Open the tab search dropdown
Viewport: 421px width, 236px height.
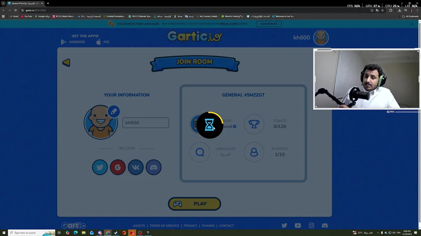pyautogui.click(x=3, y=3)
